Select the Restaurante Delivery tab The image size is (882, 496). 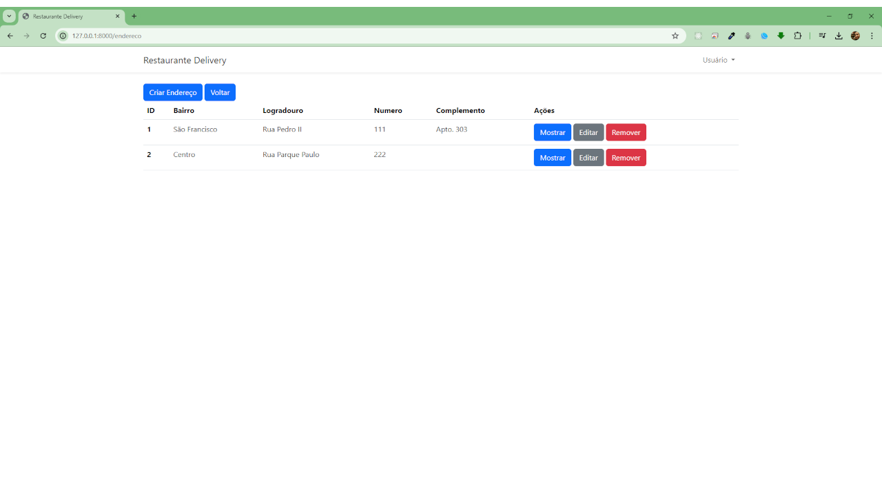click(x=69, y=16)
